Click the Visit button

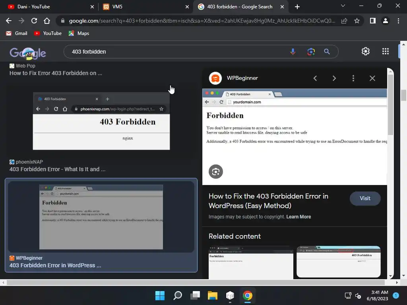point(365,199)
